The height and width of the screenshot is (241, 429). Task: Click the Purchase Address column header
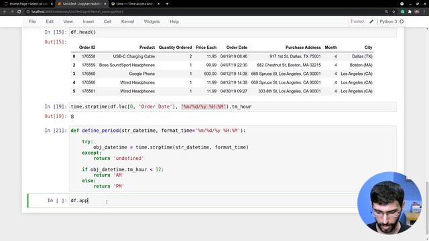coord(303,48)
